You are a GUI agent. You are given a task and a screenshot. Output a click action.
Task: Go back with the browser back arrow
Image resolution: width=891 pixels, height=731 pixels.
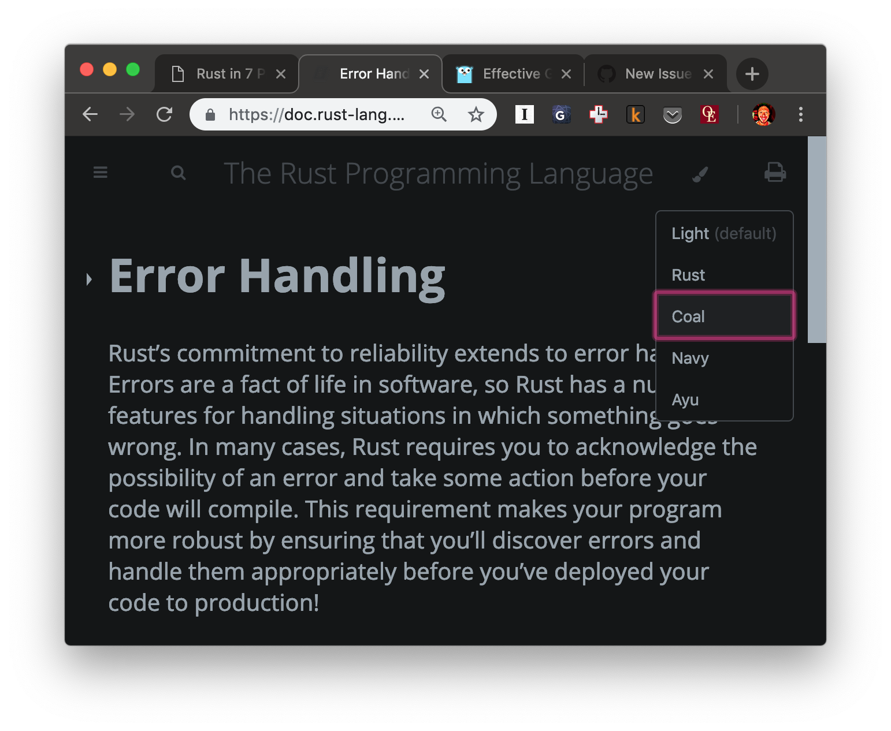pyautogui.click(x=91, y=114)
